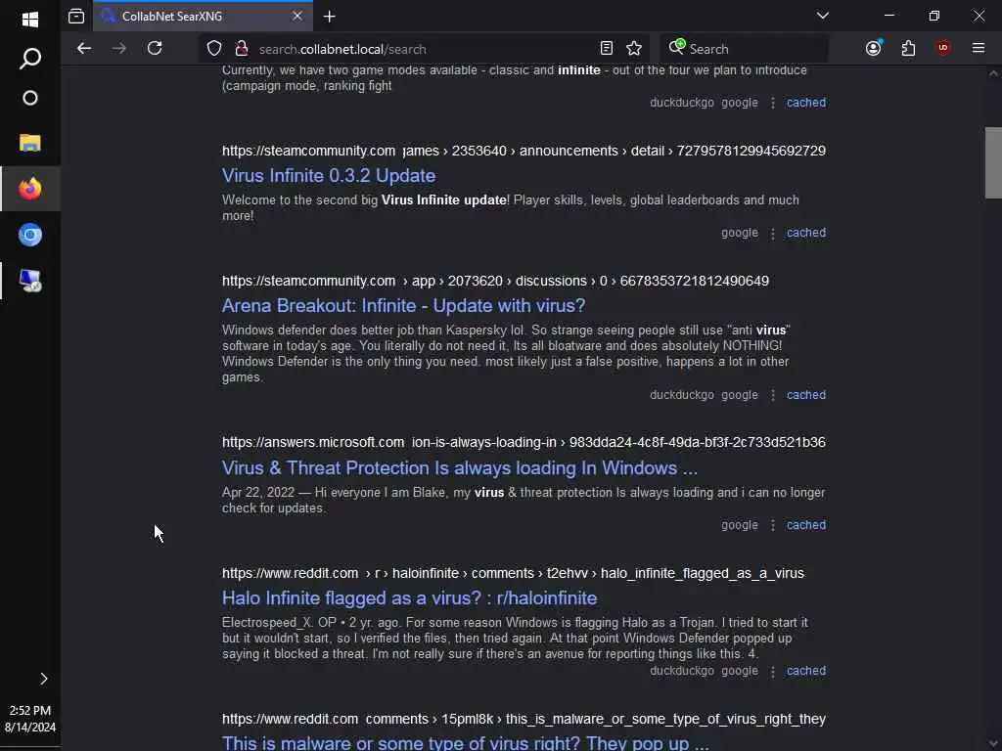
Task: Open the Extensions puzzle icon
Action: pyautogui.click(x=908, y=49)
